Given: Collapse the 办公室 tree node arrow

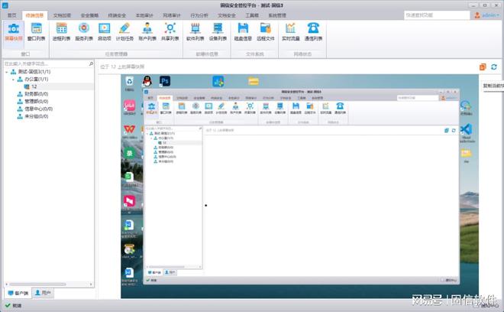Looking at the screenshot, I should (x=13, y=80).
